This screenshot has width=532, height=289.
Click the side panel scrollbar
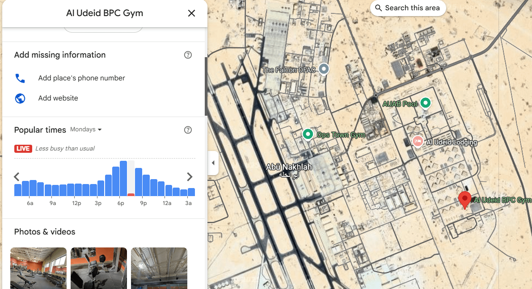(x=206, y=87)
